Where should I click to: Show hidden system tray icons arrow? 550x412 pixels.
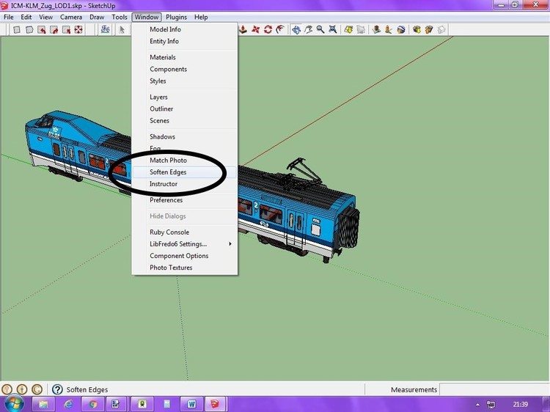pos(477,404)
